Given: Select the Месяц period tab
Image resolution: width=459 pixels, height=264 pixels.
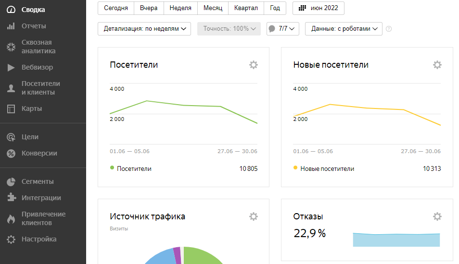Looking at the screenshot, I should (x=213, y=8).
